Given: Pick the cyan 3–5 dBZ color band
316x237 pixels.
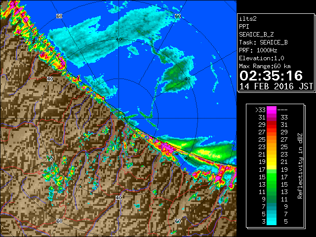Looking at the screenshot, I should point(272,222).
